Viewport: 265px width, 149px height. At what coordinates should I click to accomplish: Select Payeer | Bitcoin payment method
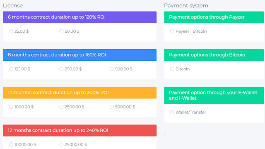click(x=172, y=31)
